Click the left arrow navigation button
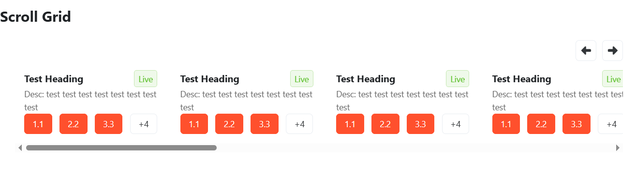Screen dimensions: 636x178 (x=586, y=50)
